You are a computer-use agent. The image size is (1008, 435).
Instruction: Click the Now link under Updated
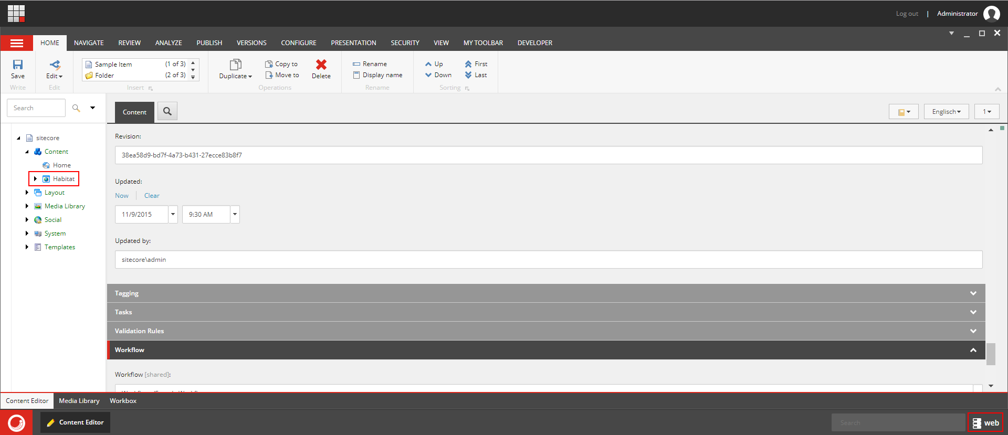(122, 196)
